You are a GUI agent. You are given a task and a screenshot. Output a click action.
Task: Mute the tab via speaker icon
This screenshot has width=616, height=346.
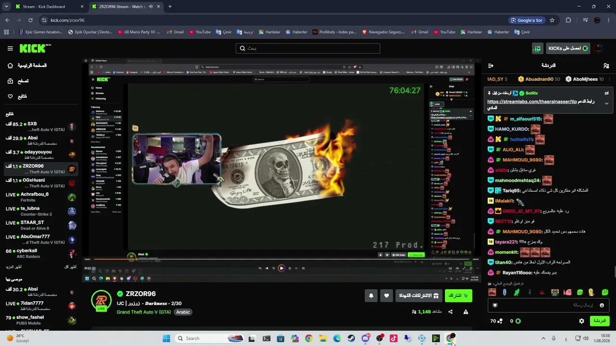151,7
